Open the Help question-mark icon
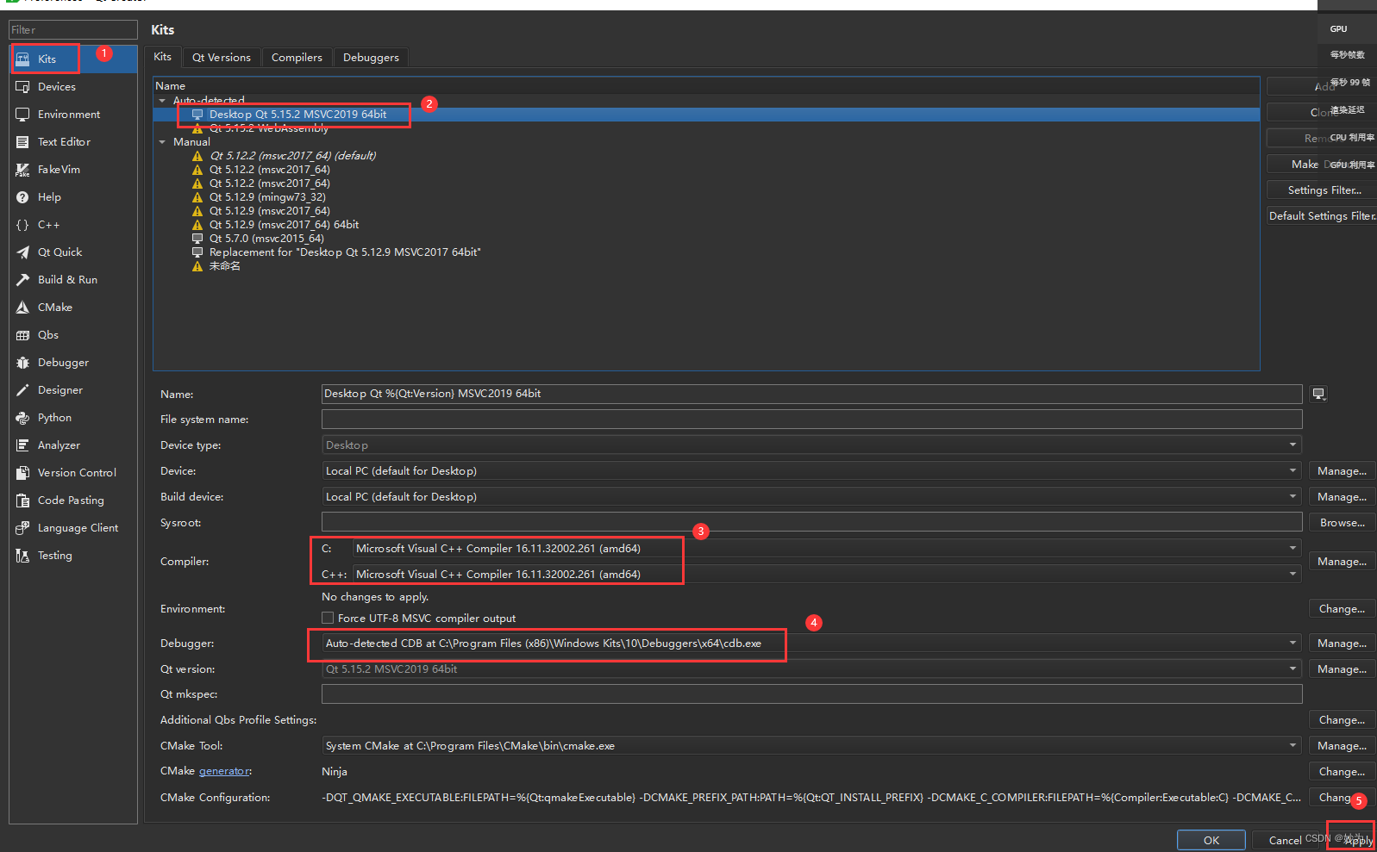Screen dimensions: 1377x852 (x=23, y=197)
